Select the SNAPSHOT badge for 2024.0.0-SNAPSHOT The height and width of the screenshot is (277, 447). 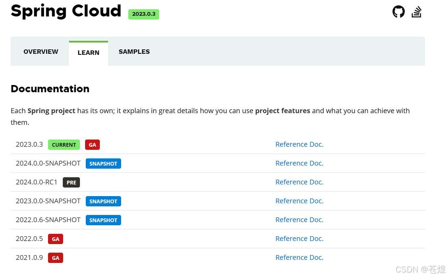click(x=103, y=164)
